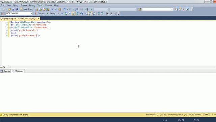Uncomment the selected lines

(x=102, y=14)
